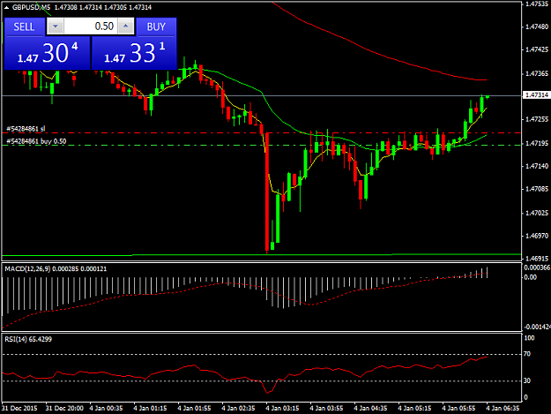
Task: Click the RSI 30 level label
Action: (x=527, y=381)
